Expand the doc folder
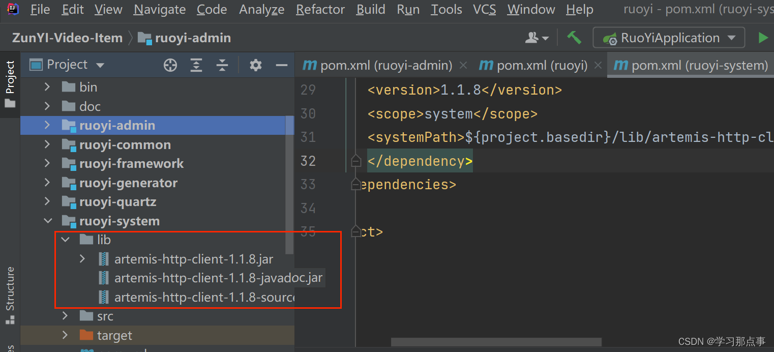Screen dimensions: 774x352 coord(47,106)
